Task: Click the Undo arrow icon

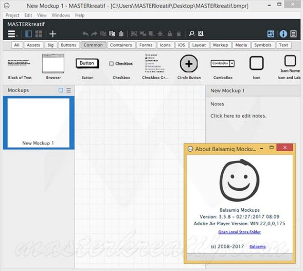Action: click(x=85, y=34)
